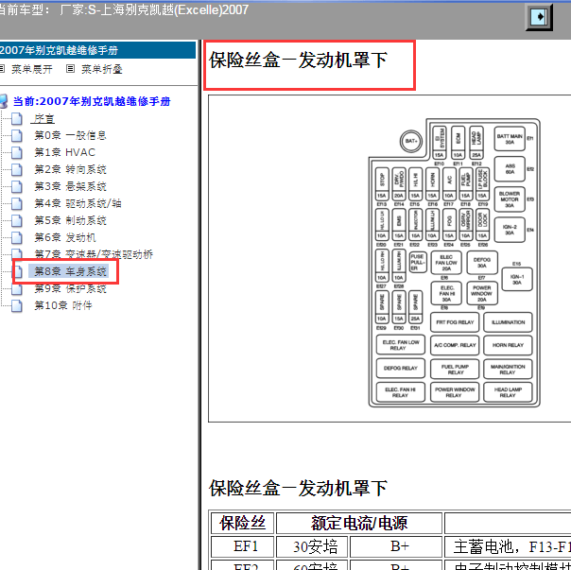Open 第5章 制动系统 chapter
This screenshot has height=570, width=571.
[x=70, y=220]
